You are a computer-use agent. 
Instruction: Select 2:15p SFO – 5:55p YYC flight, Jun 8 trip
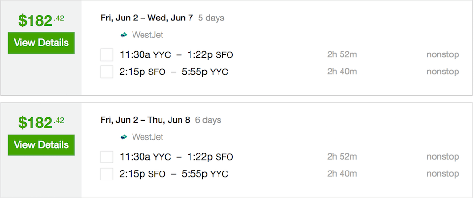coord(173,174)
